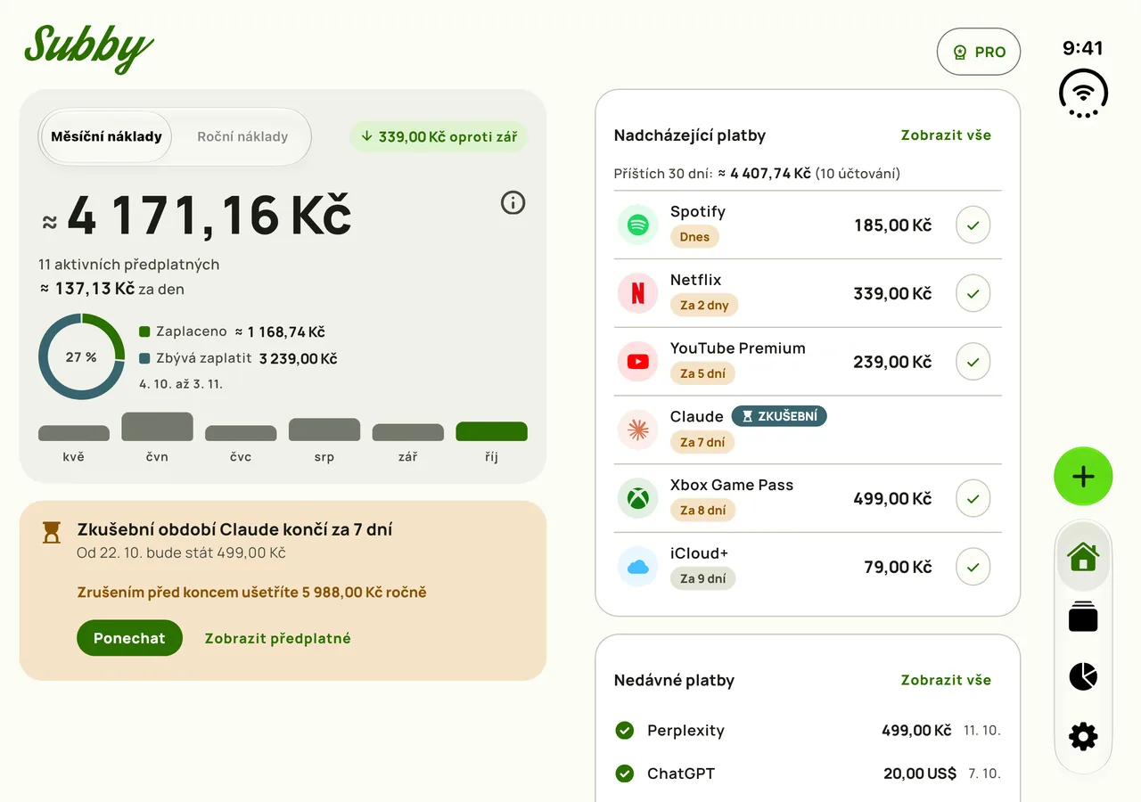Image resolution: width=1141 pixels, height=802 pixels.
Task: Open the settings gear icon
Action: (1083, 736)
